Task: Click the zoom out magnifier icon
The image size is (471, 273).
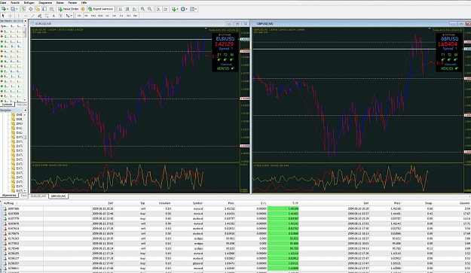Action: 150,9
